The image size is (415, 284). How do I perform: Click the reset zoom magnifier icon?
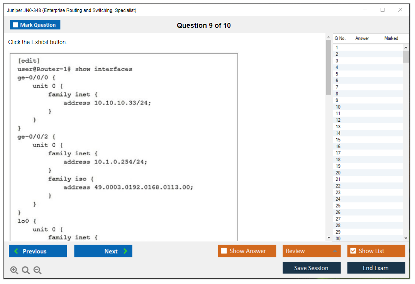click(x=26, y=270)
